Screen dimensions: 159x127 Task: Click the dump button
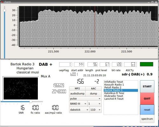93,94
